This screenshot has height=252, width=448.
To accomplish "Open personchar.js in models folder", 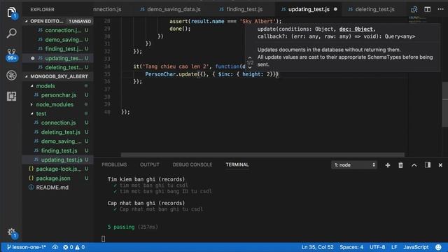I will pyautogui.click(x=58, y=95).
